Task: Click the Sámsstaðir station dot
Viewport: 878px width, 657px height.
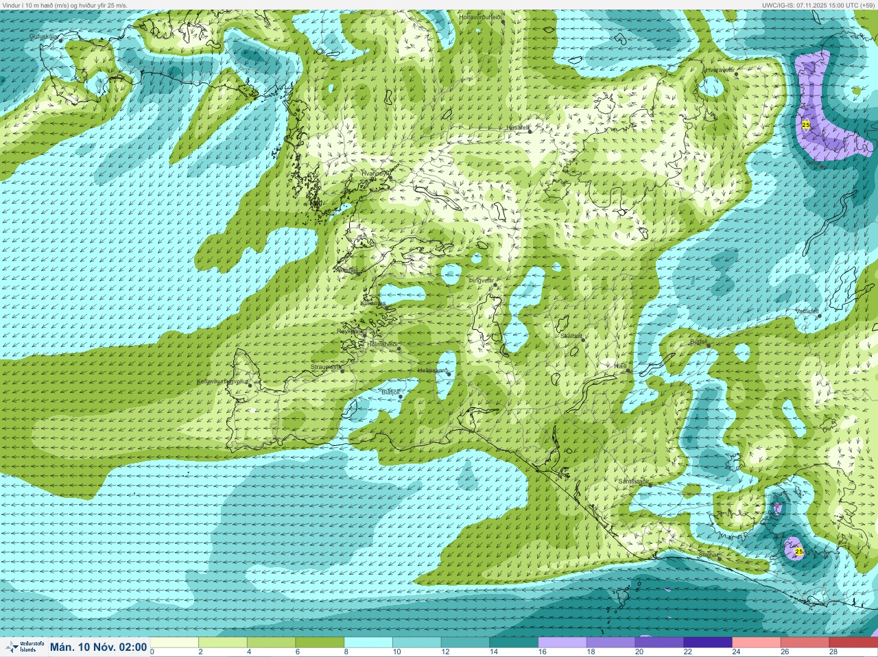Action: click(x=650, y=485)
